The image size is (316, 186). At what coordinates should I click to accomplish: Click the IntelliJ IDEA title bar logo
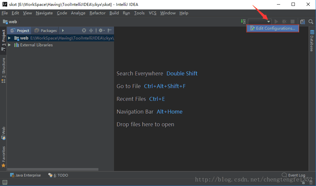click(x=5, y=4)
